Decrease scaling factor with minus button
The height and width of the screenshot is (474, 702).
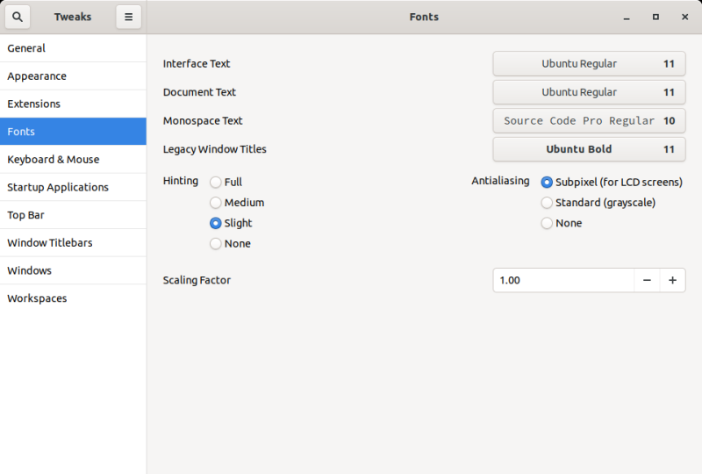tap(647, 280)
